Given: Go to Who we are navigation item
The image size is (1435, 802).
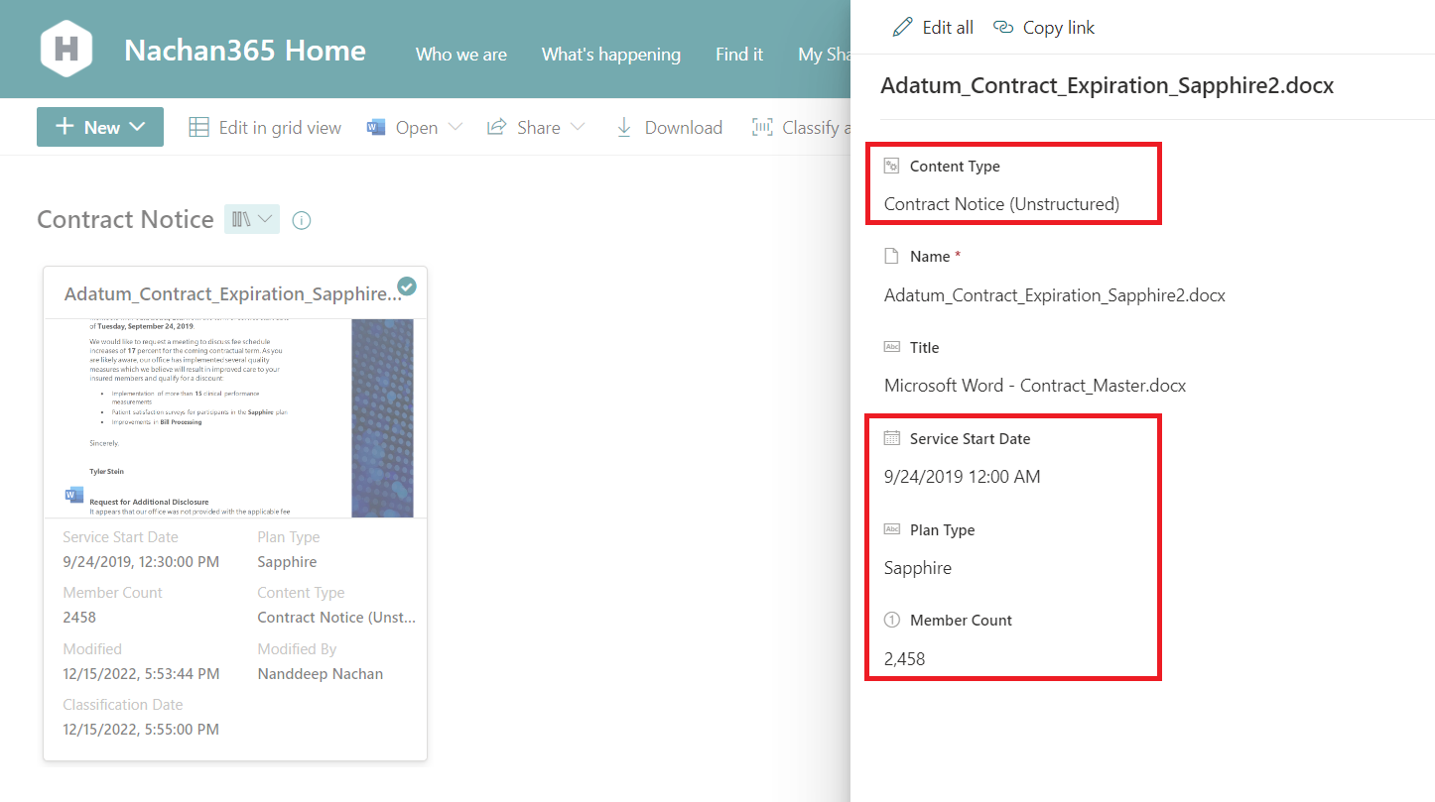Looking at the screenshot, I should click(x=460, y=55).
